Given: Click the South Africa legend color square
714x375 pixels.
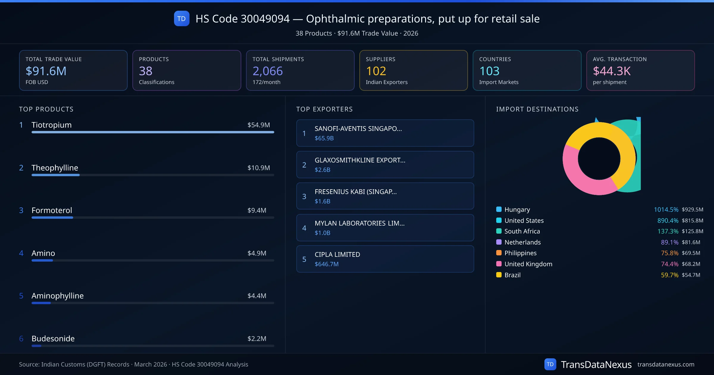Looking at the screenshot, I should tap(499, 231).
